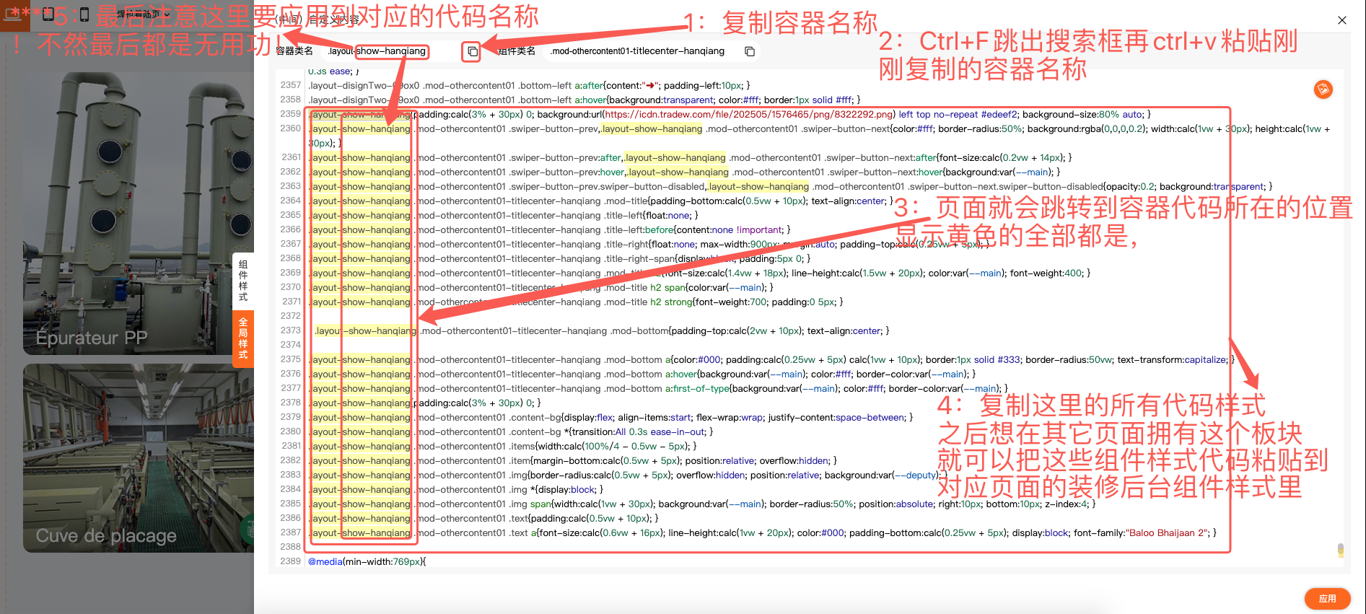1366x614 pixels.
Task: Open the 组件样式 tab
Action: (243, 281)
